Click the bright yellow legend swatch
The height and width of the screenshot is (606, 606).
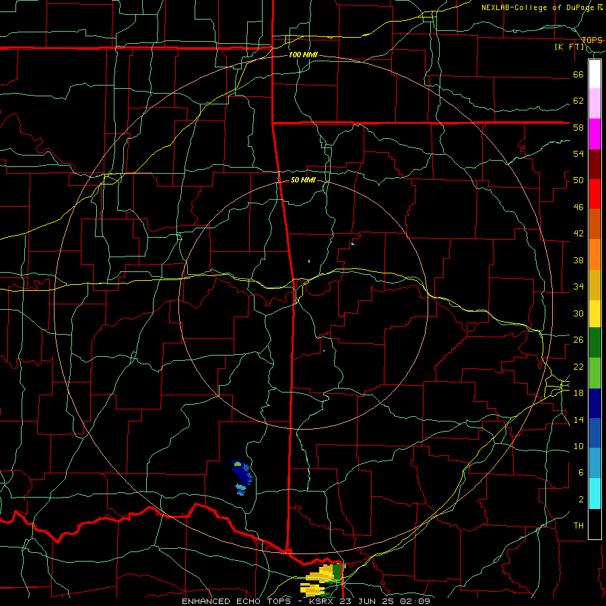point(595,313)
